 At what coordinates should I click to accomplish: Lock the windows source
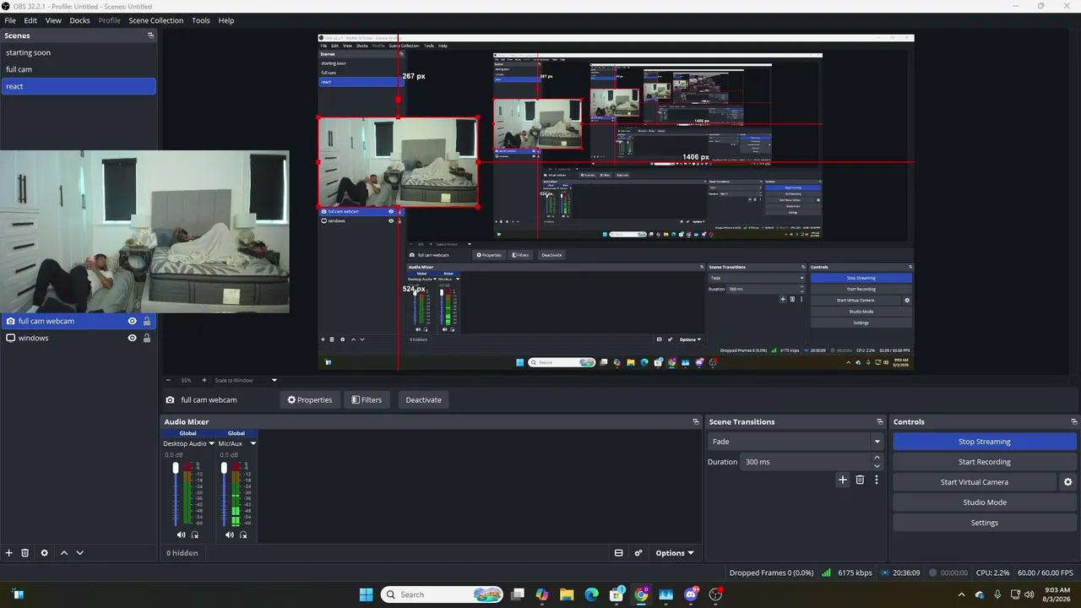[x=147, y=338]
